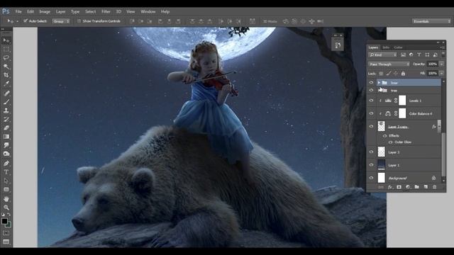Select the Path Selection tool

pos(6,181)
